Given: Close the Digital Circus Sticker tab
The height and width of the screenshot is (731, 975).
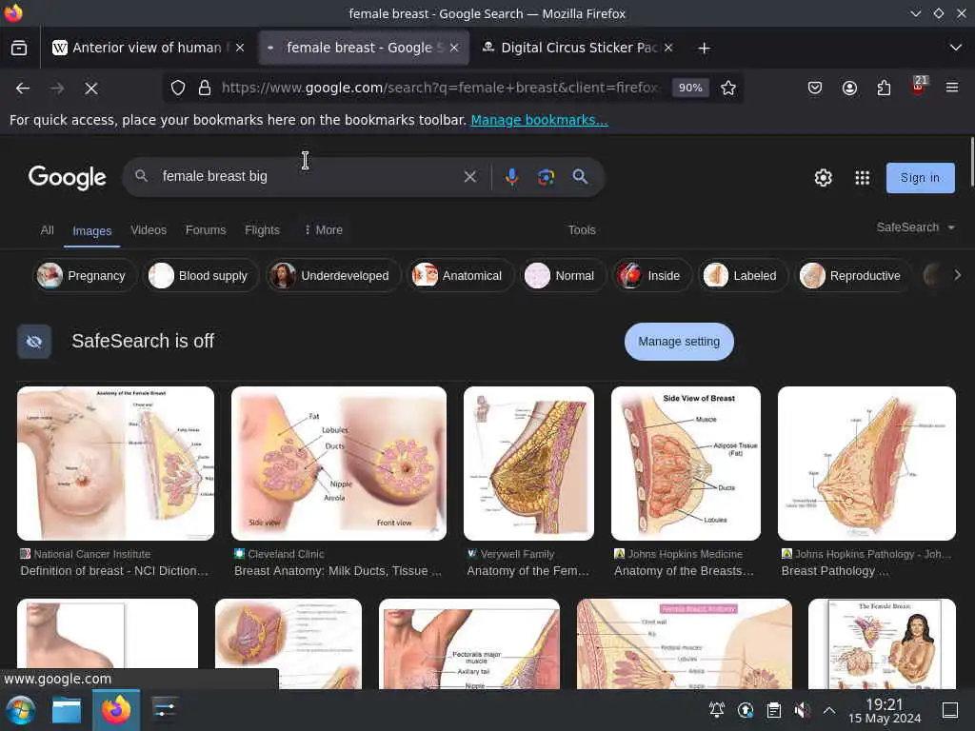Looking at the screenshot, I should (668, 48).
